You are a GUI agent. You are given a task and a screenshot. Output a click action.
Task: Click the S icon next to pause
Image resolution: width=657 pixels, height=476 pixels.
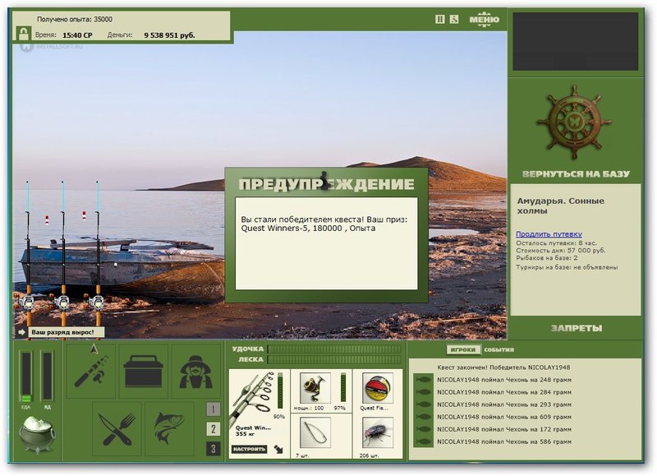pos(454,19)
